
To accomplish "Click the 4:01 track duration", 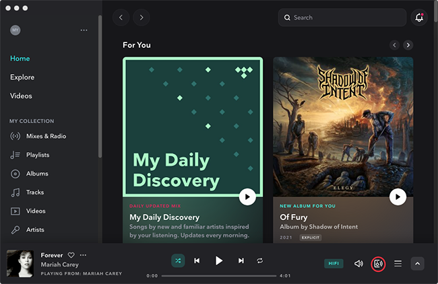I will (x=285, y=276).
